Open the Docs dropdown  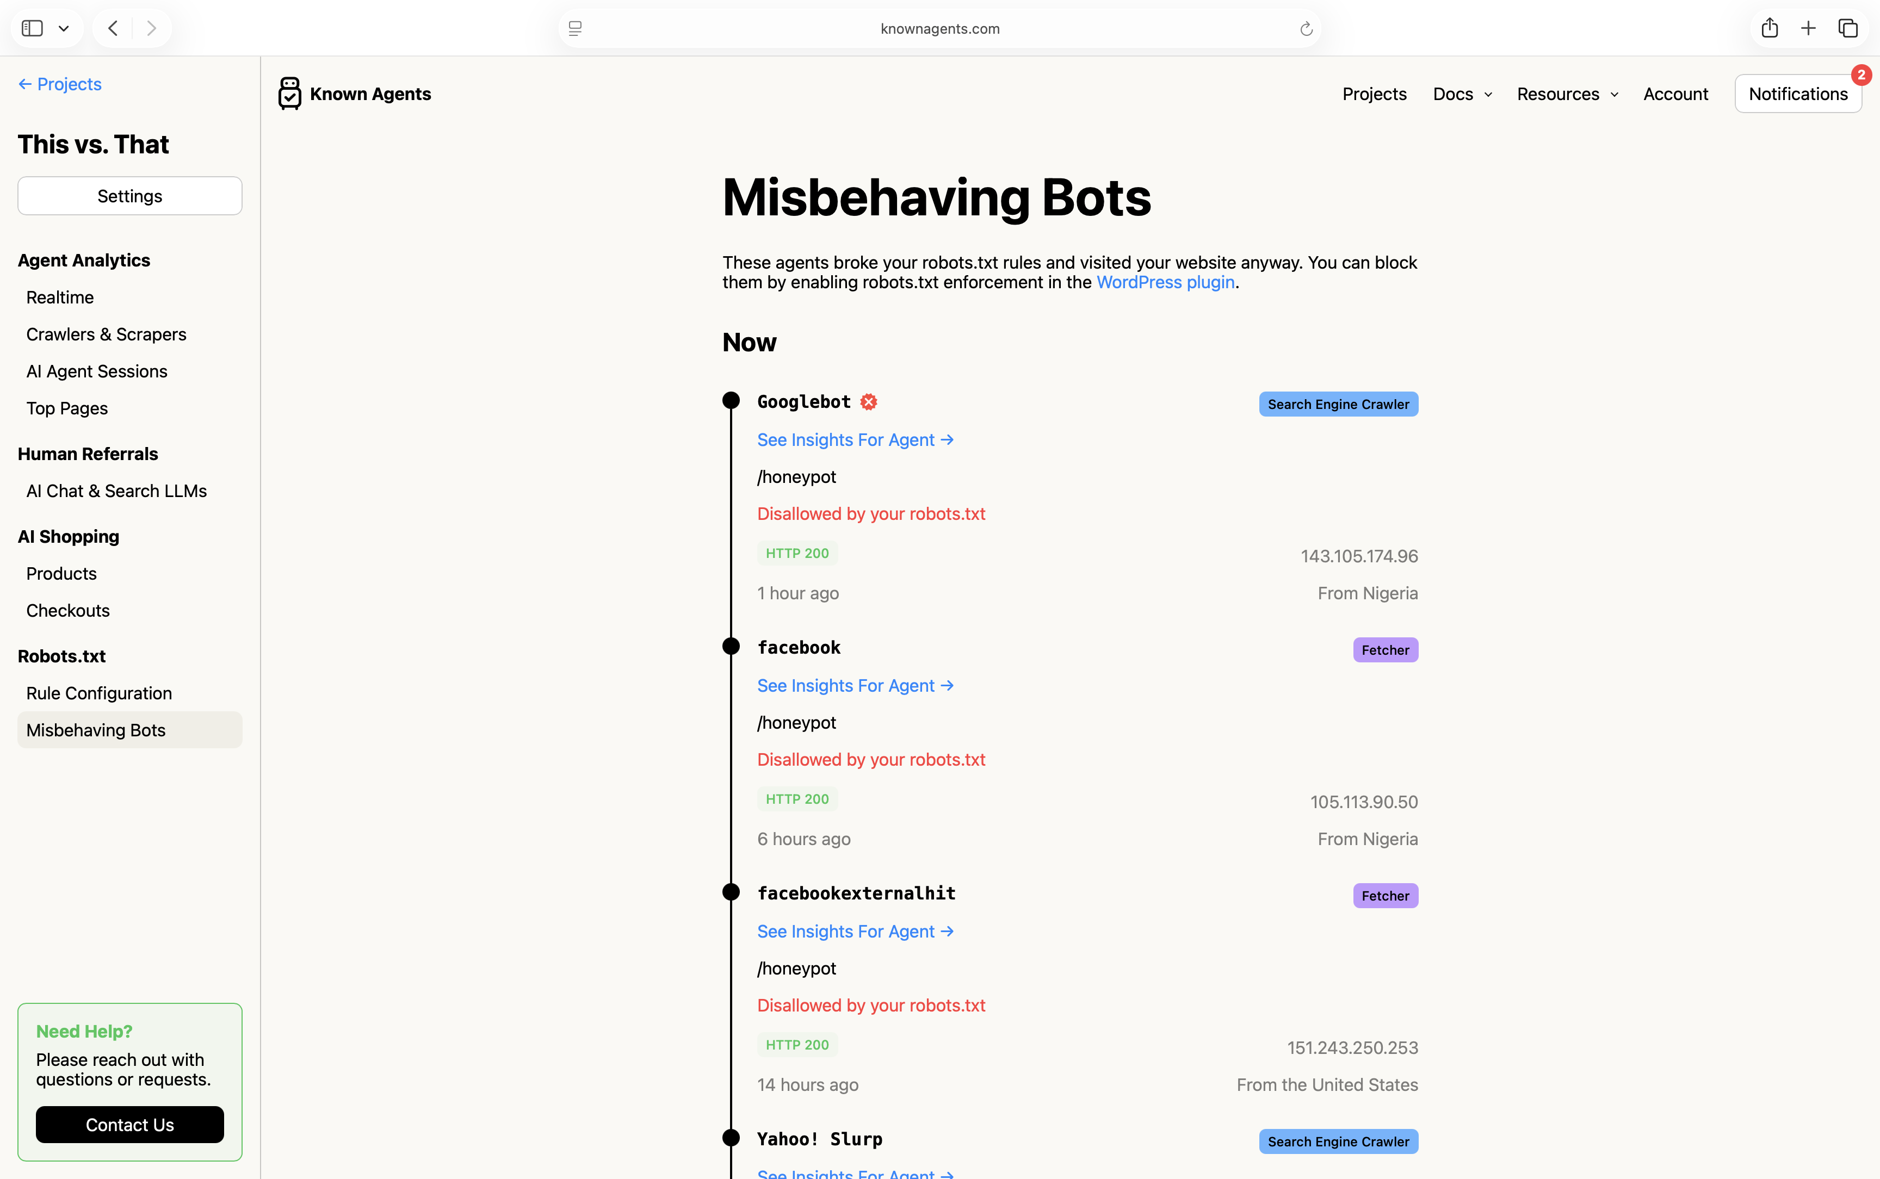[x=1461, y=93]
